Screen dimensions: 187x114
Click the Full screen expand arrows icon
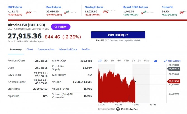point(166,61)
